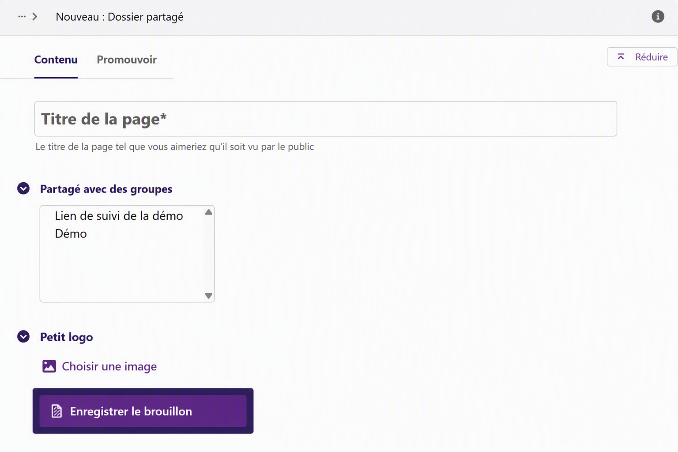Click the Partagé avec des groupes heading
The image size is (678, 452).
click(x=106, y=189)
